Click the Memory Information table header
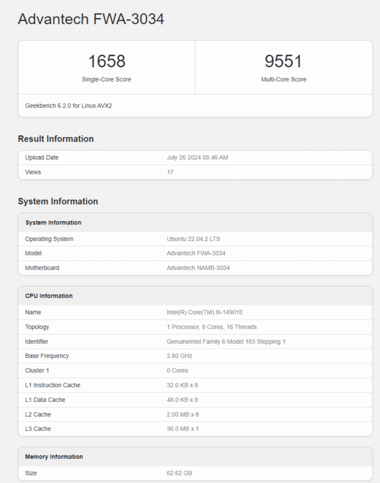The height and width of the screenshot is (483, 380). 54,457
